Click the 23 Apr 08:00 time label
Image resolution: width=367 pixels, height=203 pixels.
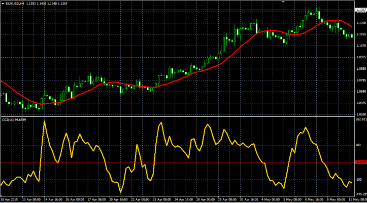coord(160,200)
